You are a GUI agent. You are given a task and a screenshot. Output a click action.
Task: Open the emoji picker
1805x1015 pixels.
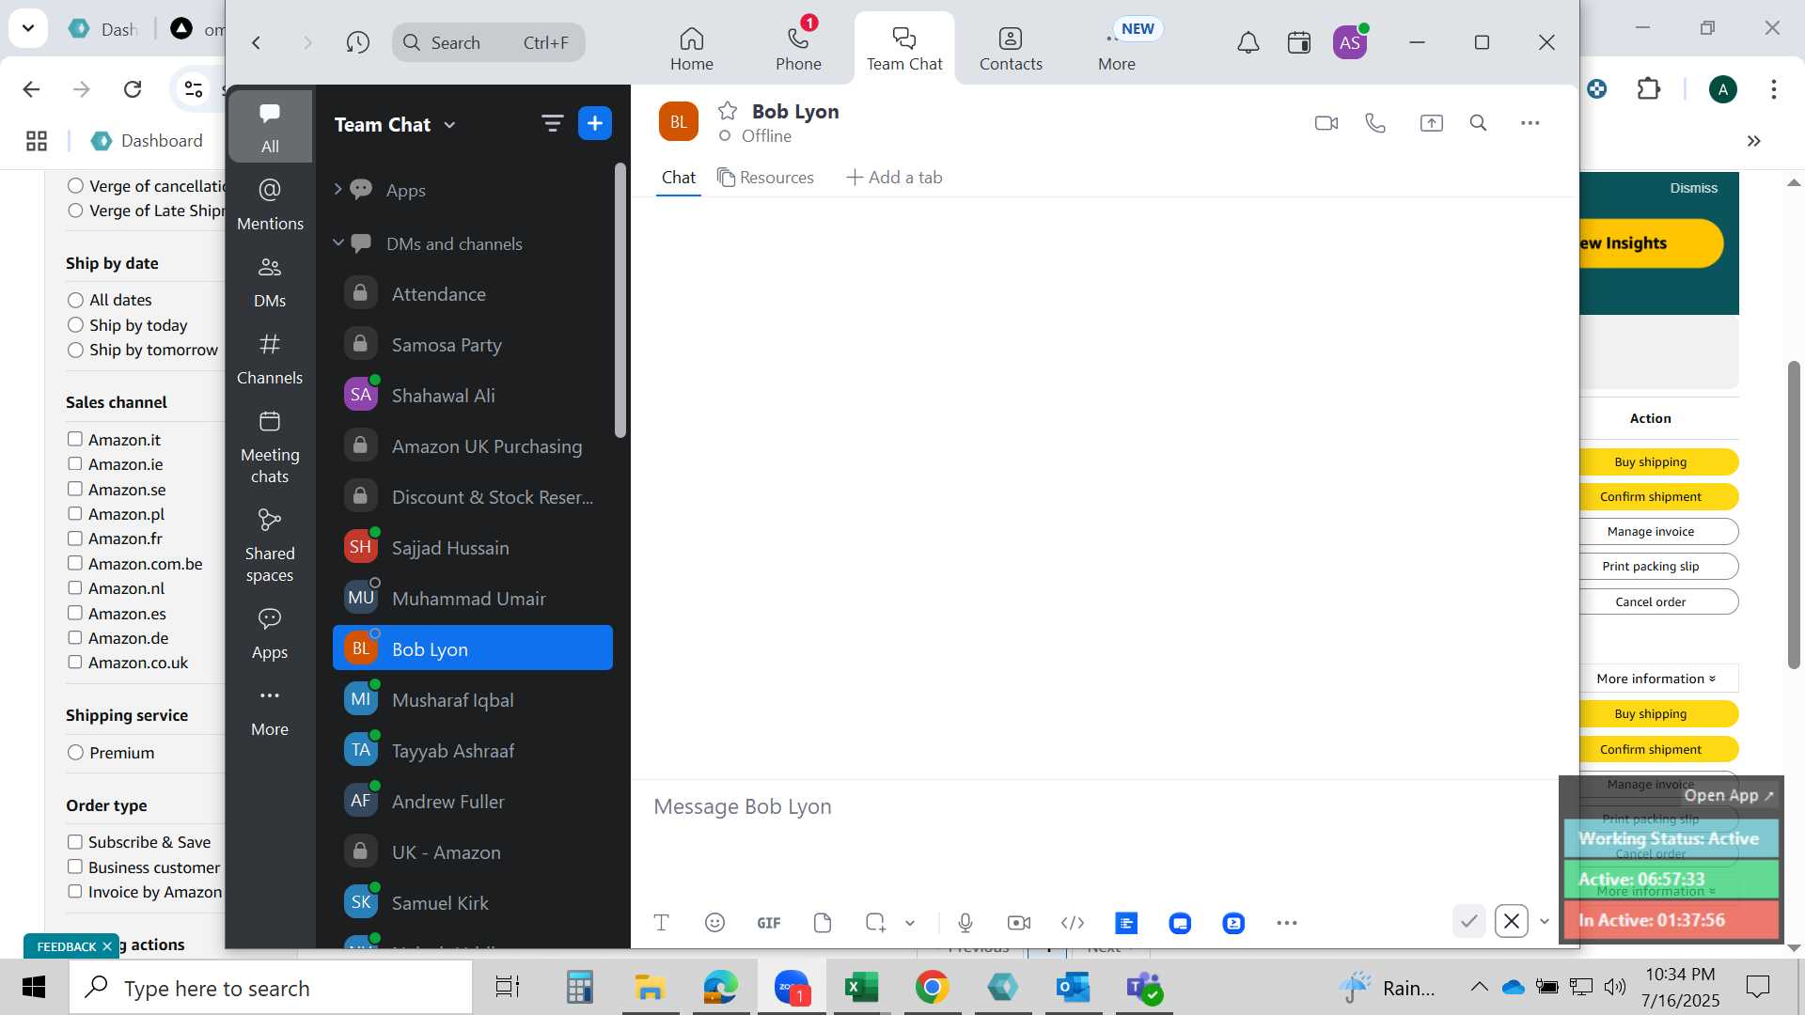pyautogui.click(x=714, y=923)
